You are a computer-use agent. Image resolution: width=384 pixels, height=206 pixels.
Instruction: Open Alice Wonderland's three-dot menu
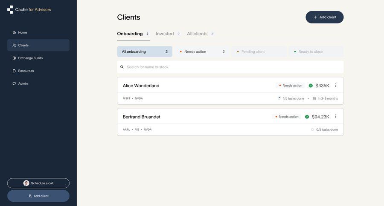[x=335, y=85]
